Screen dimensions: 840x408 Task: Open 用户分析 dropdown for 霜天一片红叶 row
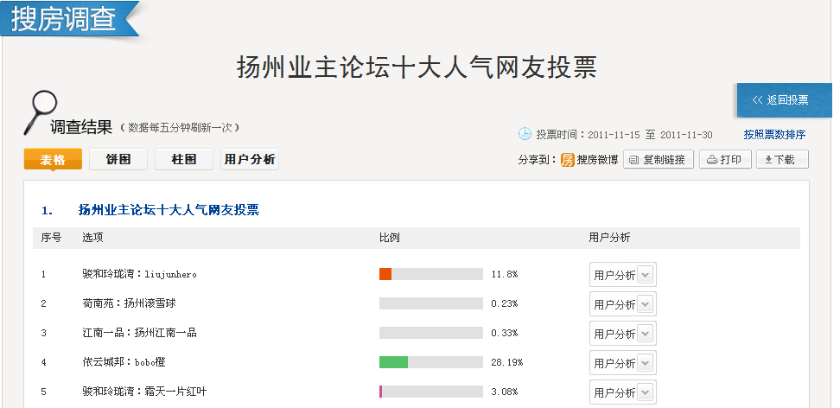click(622, 392)
